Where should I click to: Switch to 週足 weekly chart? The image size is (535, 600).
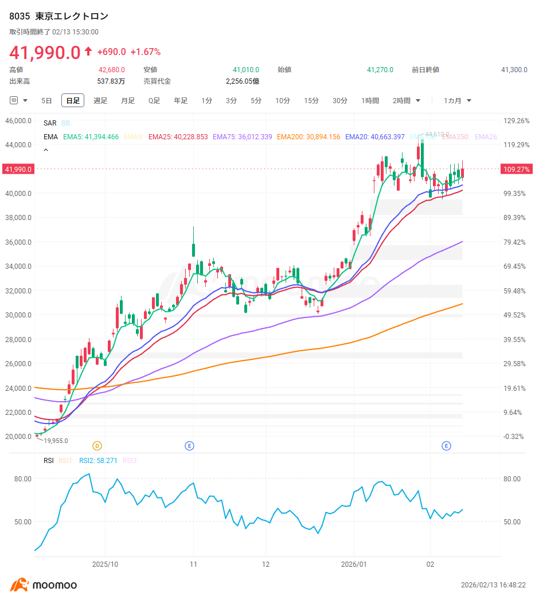click(x=100, y=101)
